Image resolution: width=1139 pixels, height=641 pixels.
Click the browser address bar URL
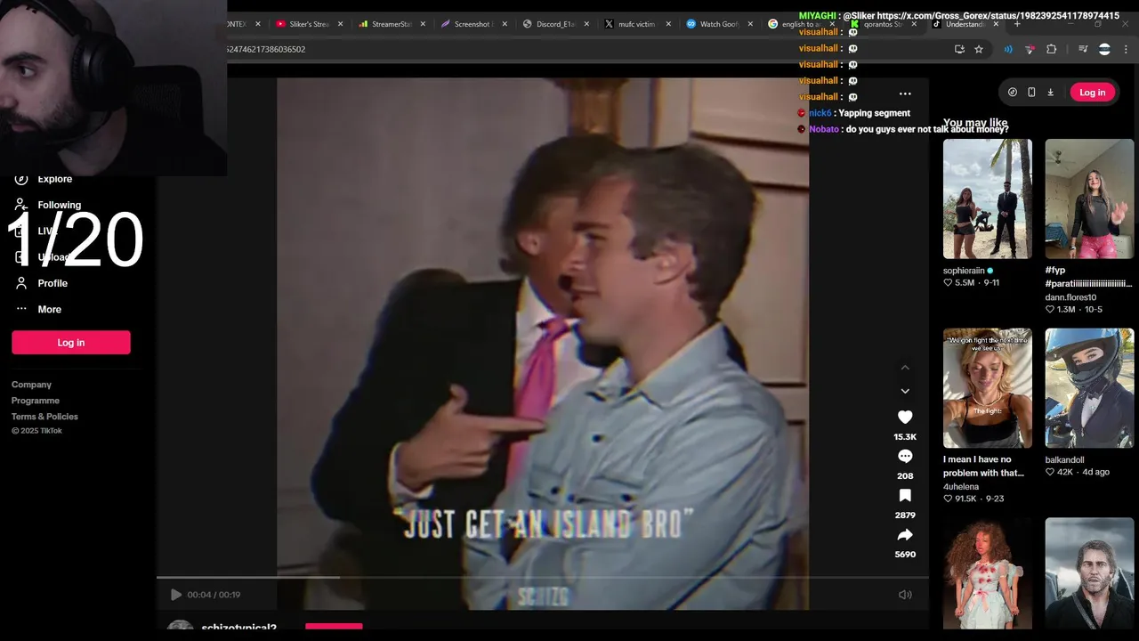266,49
